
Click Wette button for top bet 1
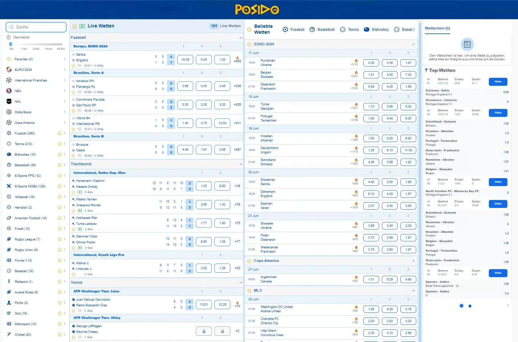(x=498, y=81)
